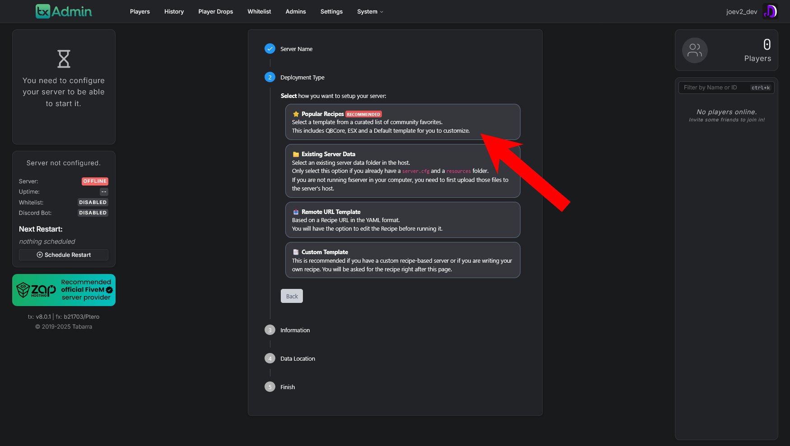Open the Players page

140,12
